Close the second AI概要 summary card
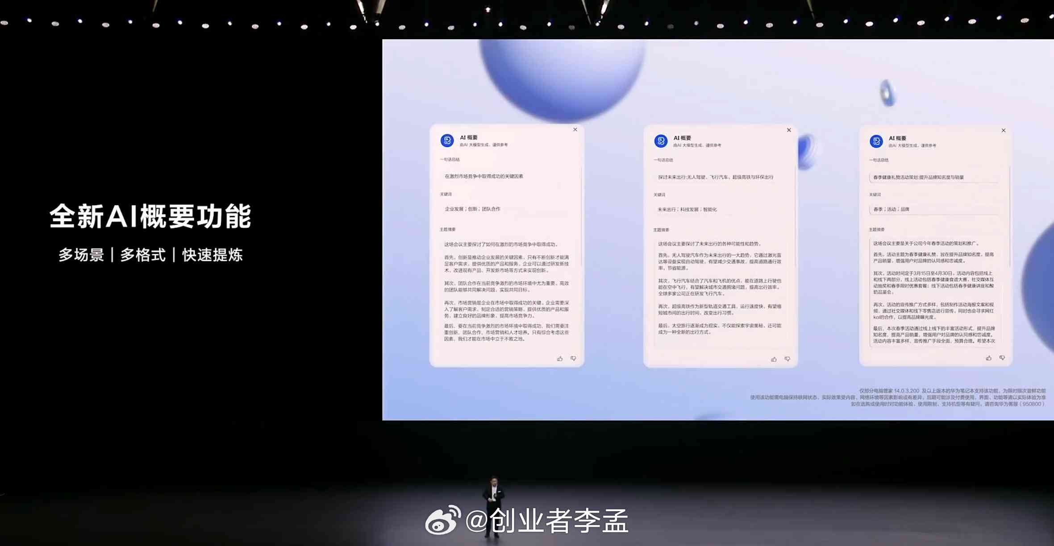Image resolution: width=1054 pixels, height=546 pixels. tap(788, 129)
